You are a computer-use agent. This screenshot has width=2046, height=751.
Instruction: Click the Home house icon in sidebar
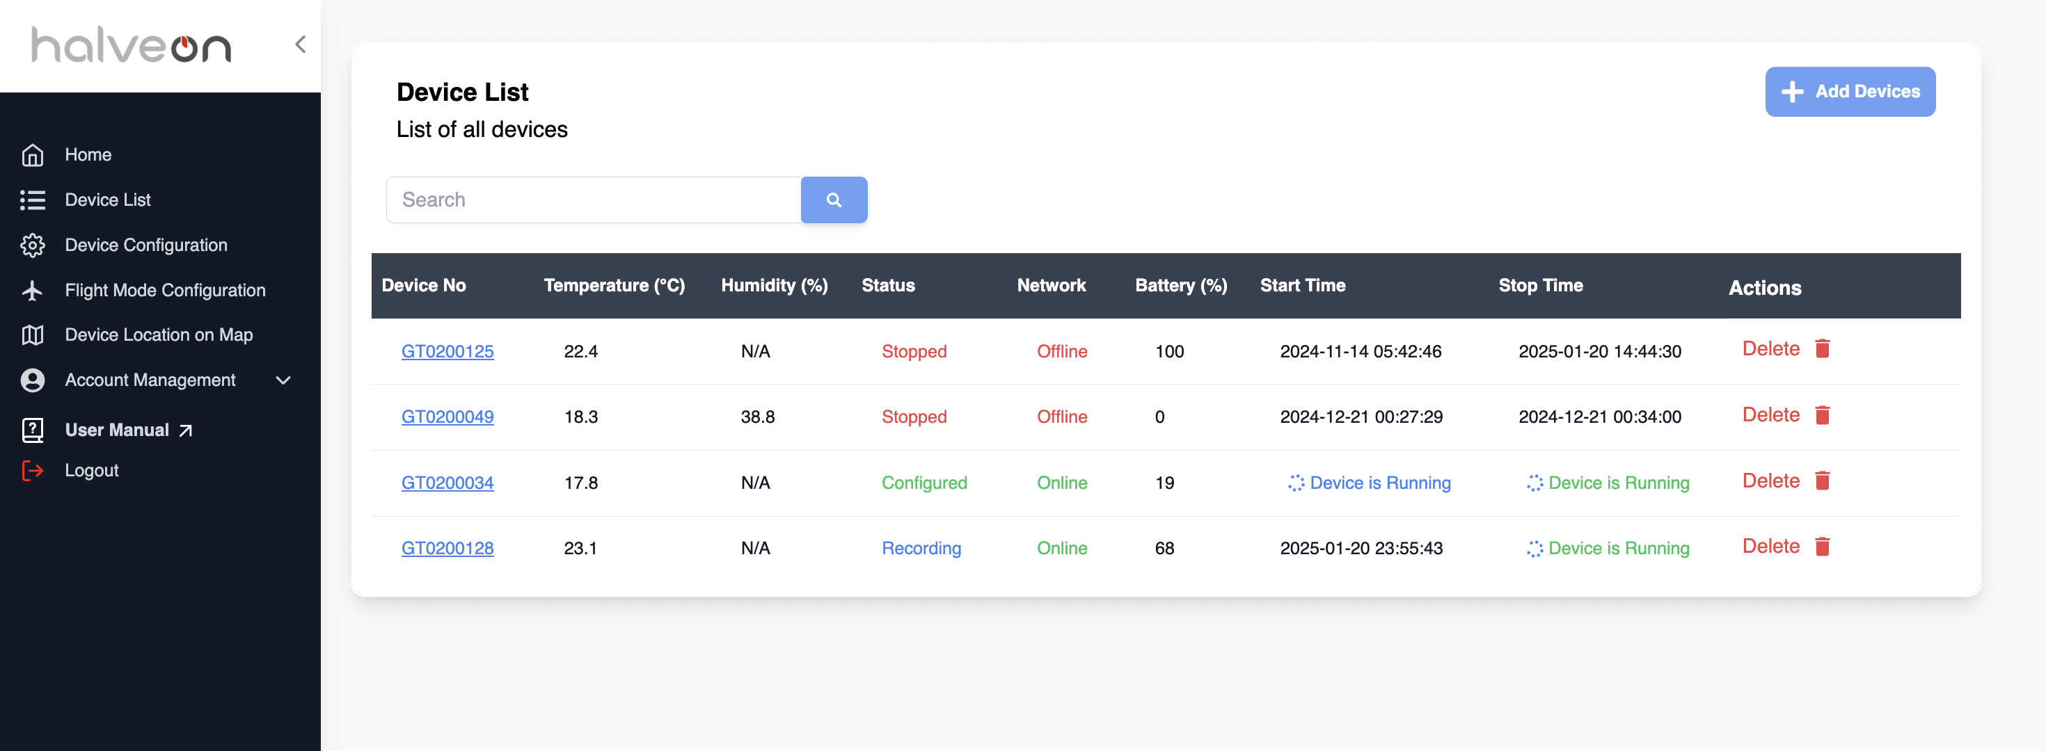33,155
